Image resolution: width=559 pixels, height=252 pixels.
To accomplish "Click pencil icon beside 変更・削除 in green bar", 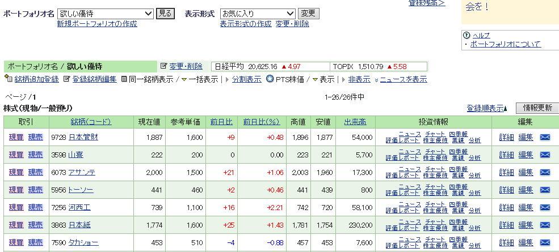I will (163, 66).
